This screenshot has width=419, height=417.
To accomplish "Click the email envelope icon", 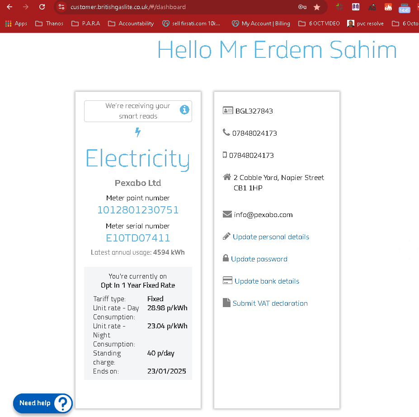I will [x=227, y=214].
